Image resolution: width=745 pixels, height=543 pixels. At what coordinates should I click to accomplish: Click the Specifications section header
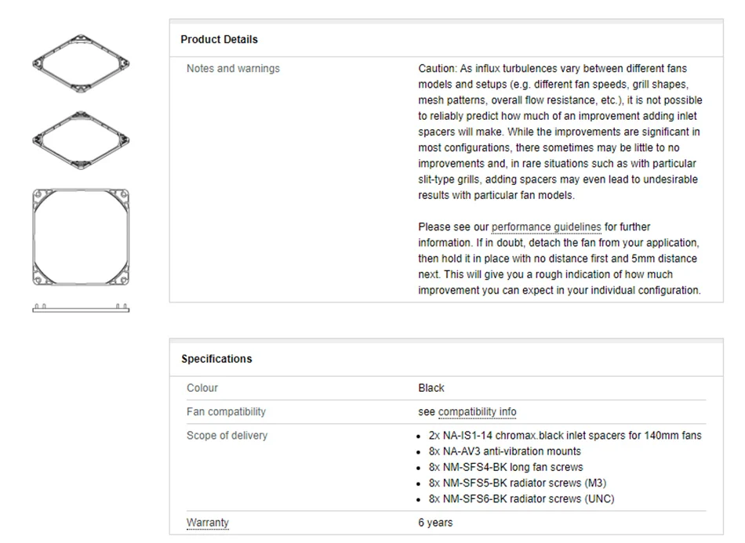tap(216, 359)
